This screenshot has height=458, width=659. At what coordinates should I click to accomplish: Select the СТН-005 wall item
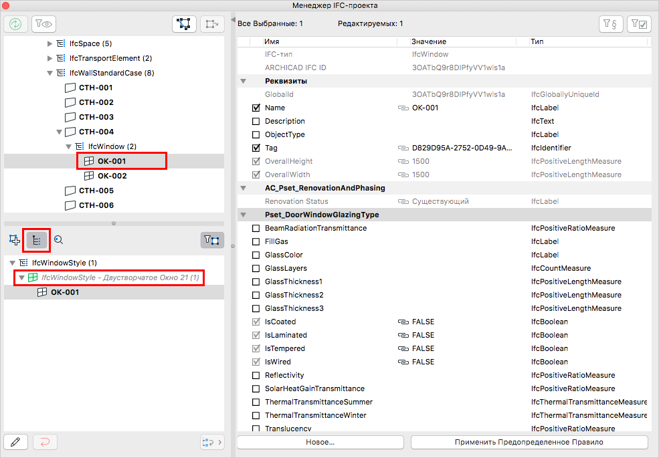tap(96, 191)
